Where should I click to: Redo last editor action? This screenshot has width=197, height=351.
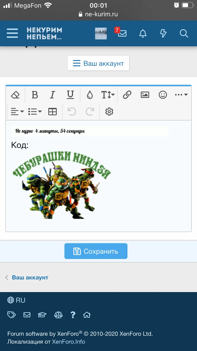coord(90,112)
